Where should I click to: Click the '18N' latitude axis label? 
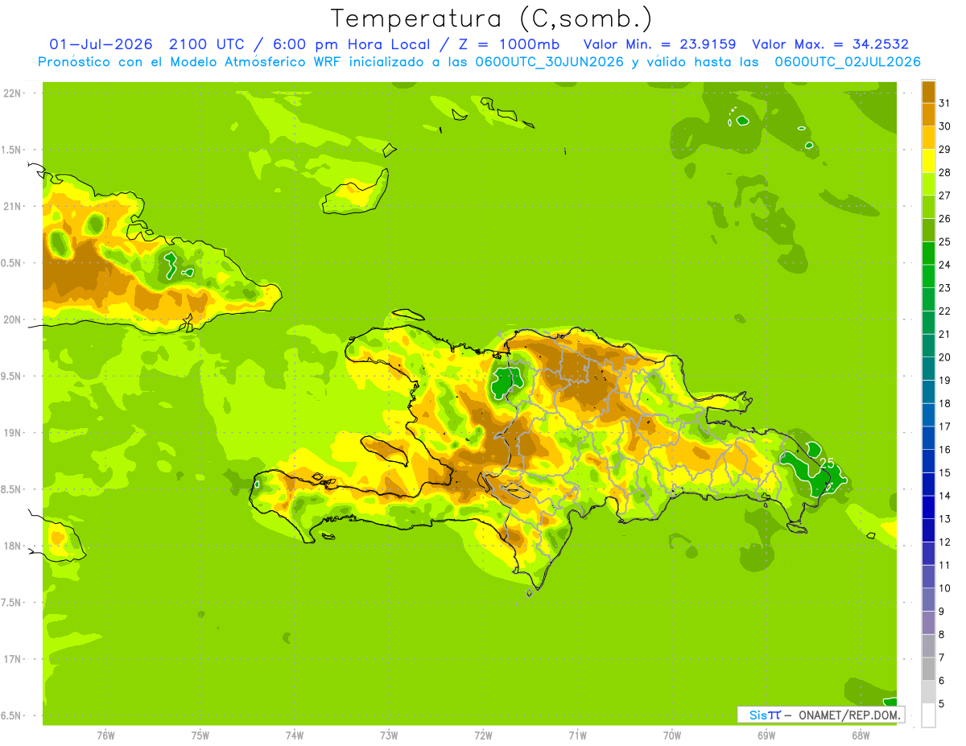coord(11,546)
